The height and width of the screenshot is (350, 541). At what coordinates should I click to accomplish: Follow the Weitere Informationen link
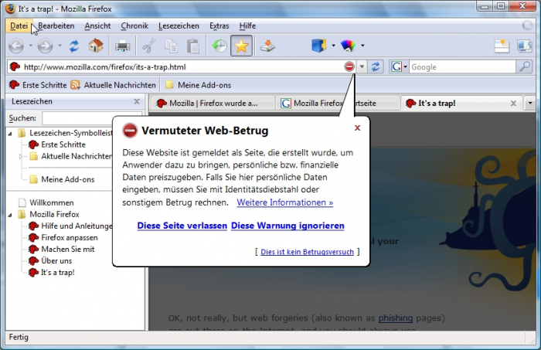285,202
